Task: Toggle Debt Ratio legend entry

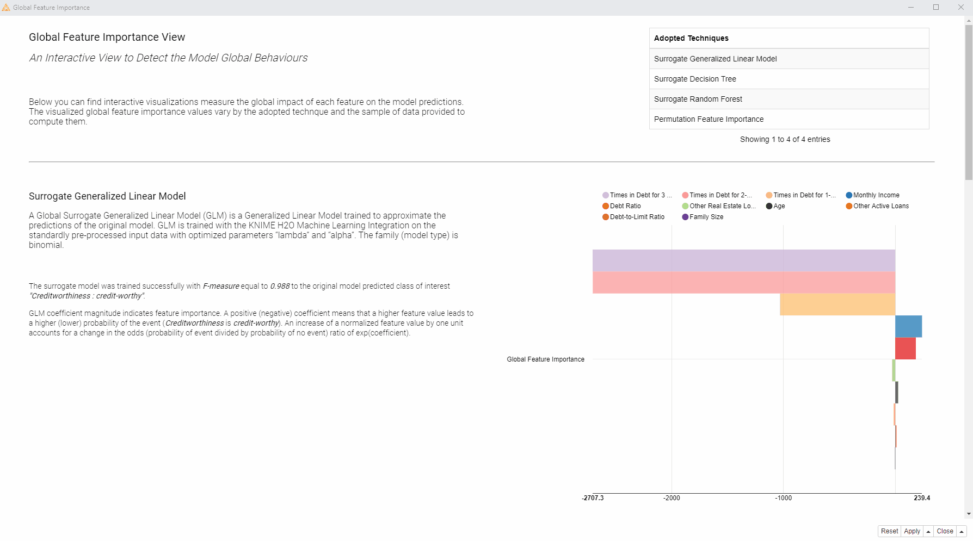Action: [621, 206]
